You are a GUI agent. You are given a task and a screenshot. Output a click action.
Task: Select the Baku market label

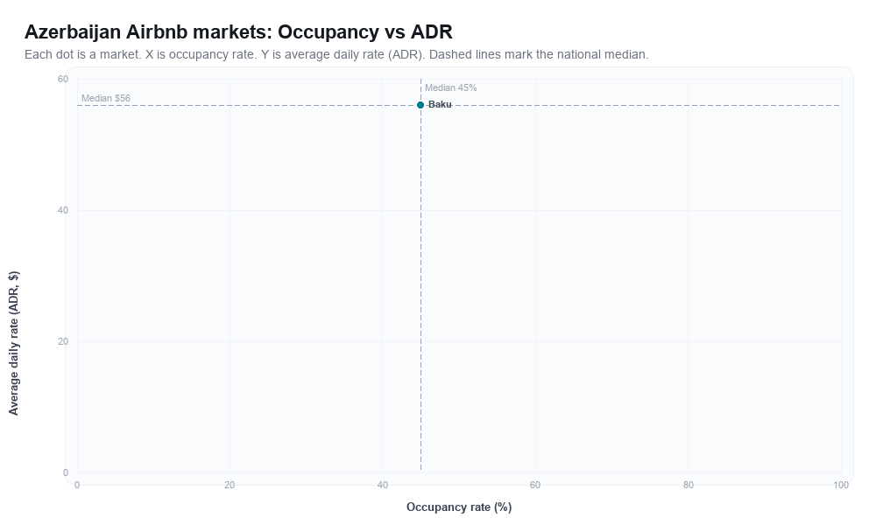coord(440,104)
